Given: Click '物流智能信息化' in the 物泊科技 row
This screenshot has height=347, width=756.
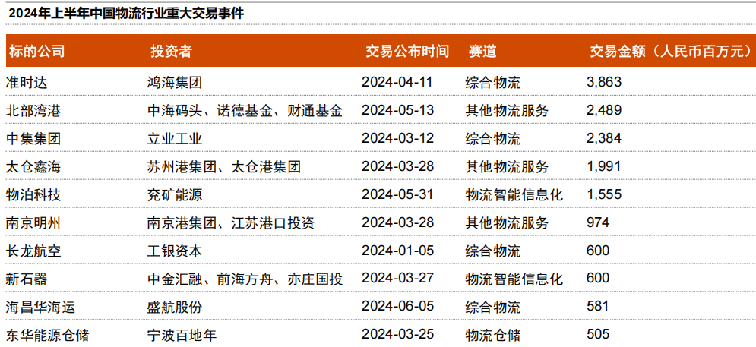Looking at the screenshot, I should tap(514, 194).
